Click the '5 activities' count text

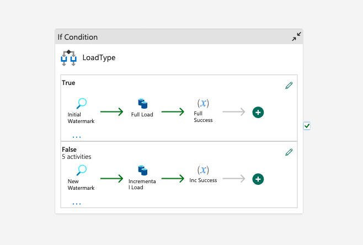coord(76,157)
